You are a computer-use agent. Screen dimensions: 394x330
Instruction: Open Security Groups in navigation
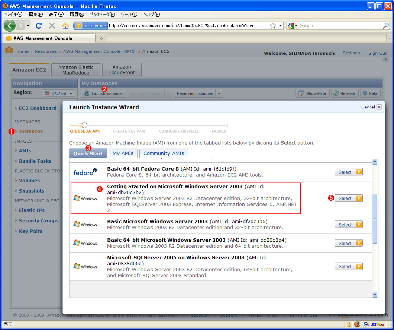click(39, 220)
